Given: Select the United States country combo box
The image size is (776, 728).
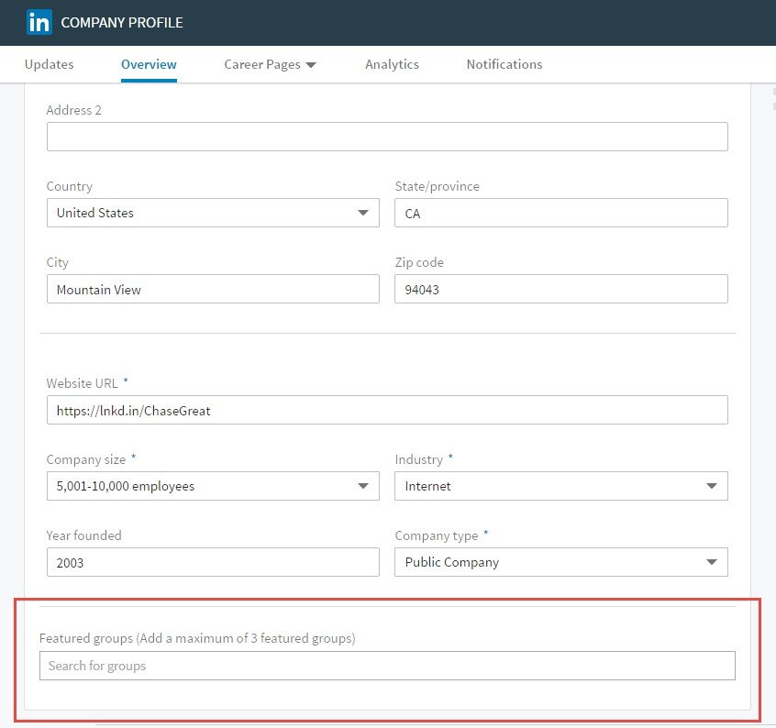Looking at the screenshot, I should click(x=214, y=213).
